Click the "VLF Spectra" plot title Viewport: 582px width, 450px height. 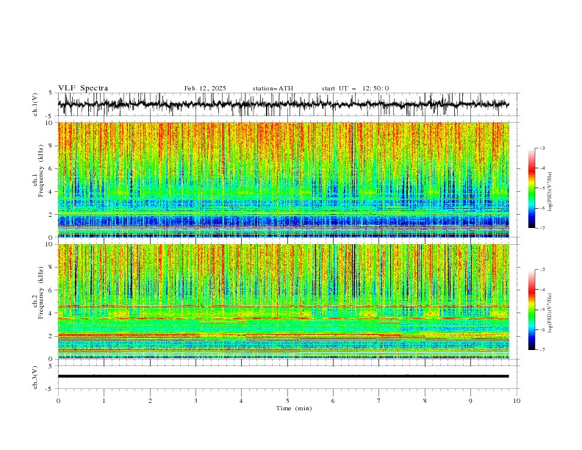click(83, 88)
